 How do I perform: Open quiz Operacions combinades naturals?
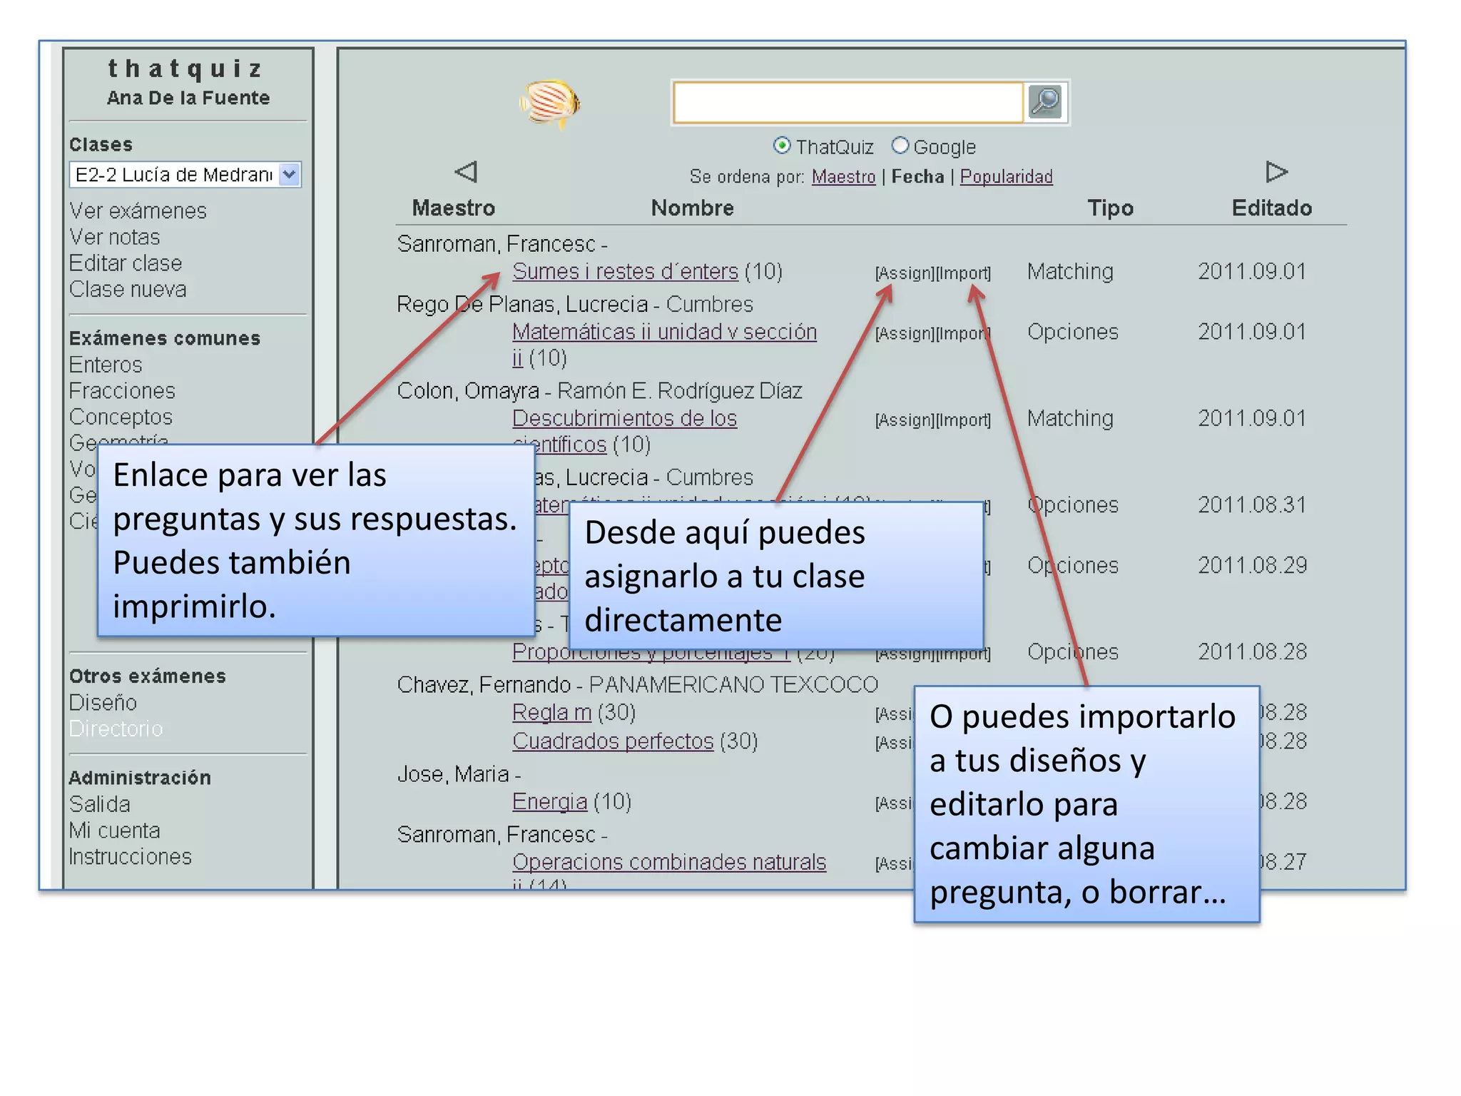(x=669, y=862)
